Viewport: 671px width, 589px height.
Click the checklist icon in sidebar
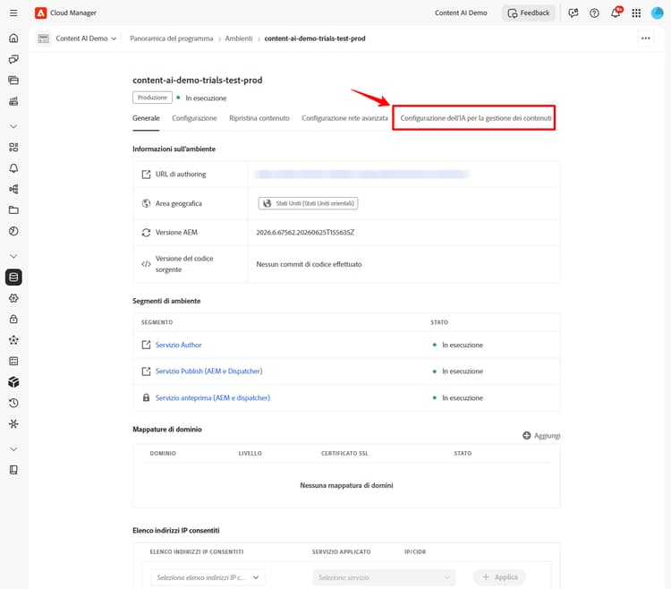click(13, 361)
